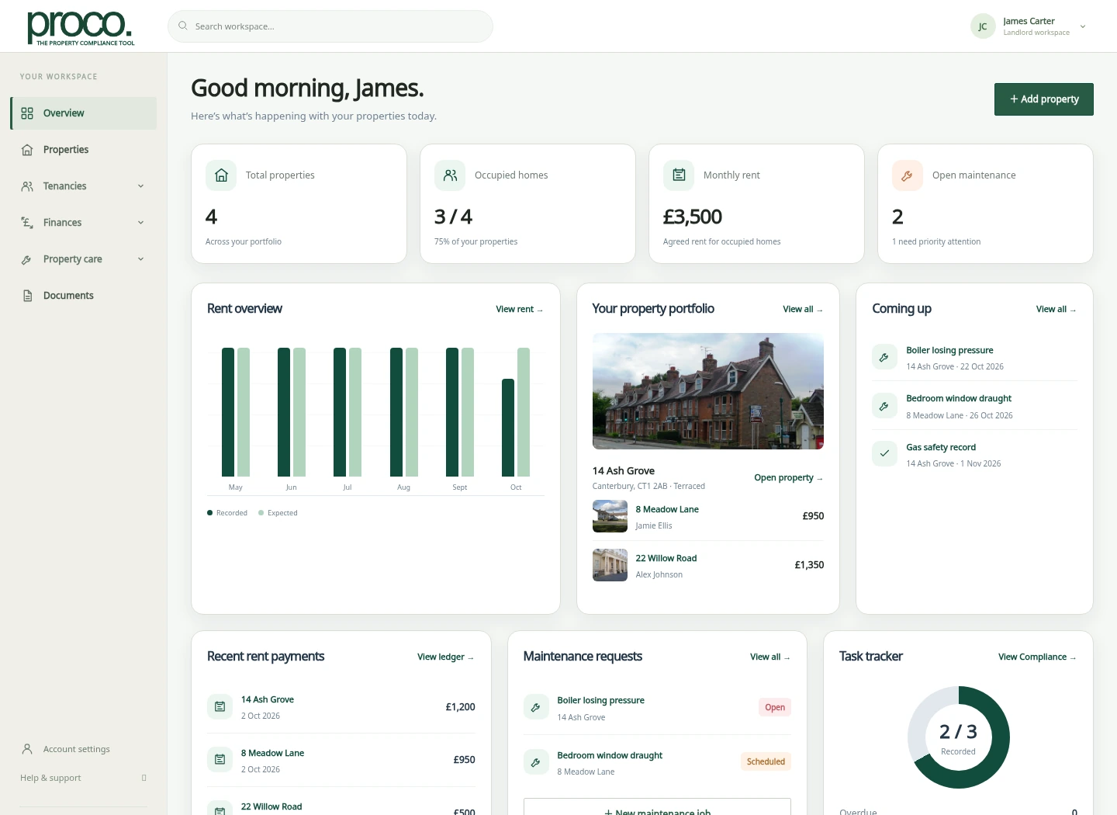Click View all in Your property portfolio
The width and height of the screenshot is (1117, 815).
click(803, 309)
